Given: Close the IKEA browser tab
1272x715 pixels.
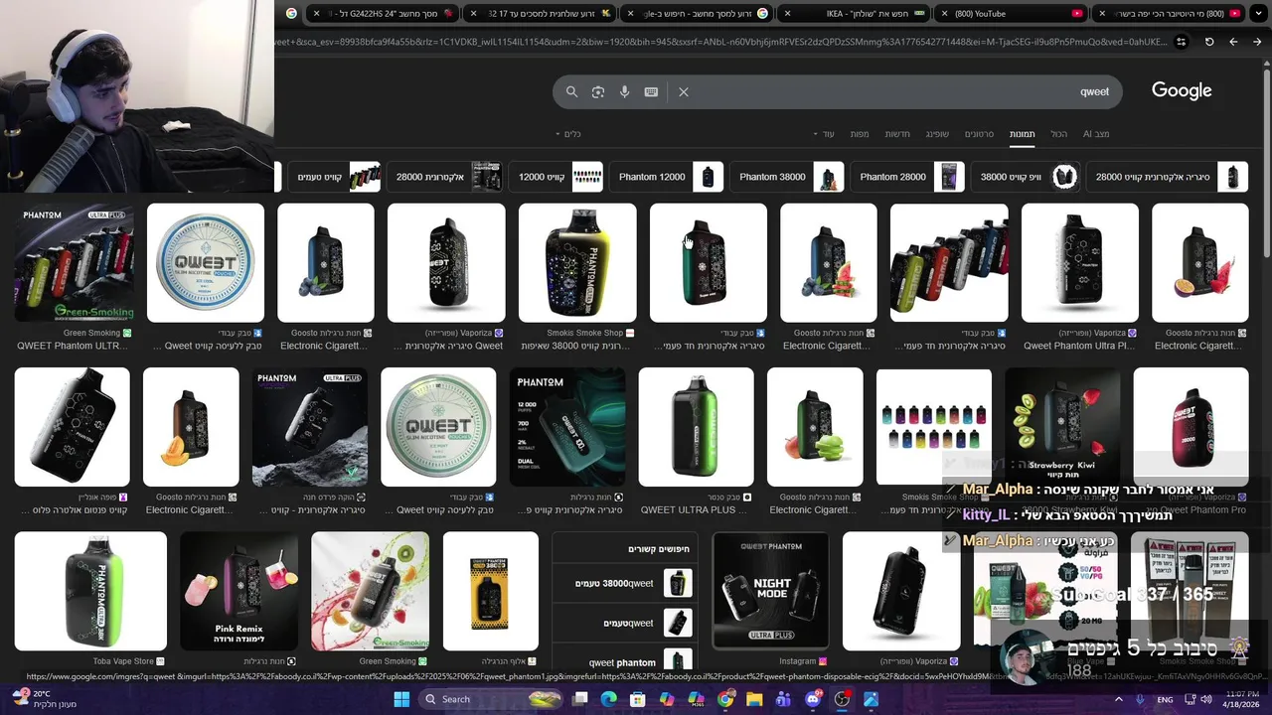Looking at the screenshot, I should coord(788,14).
